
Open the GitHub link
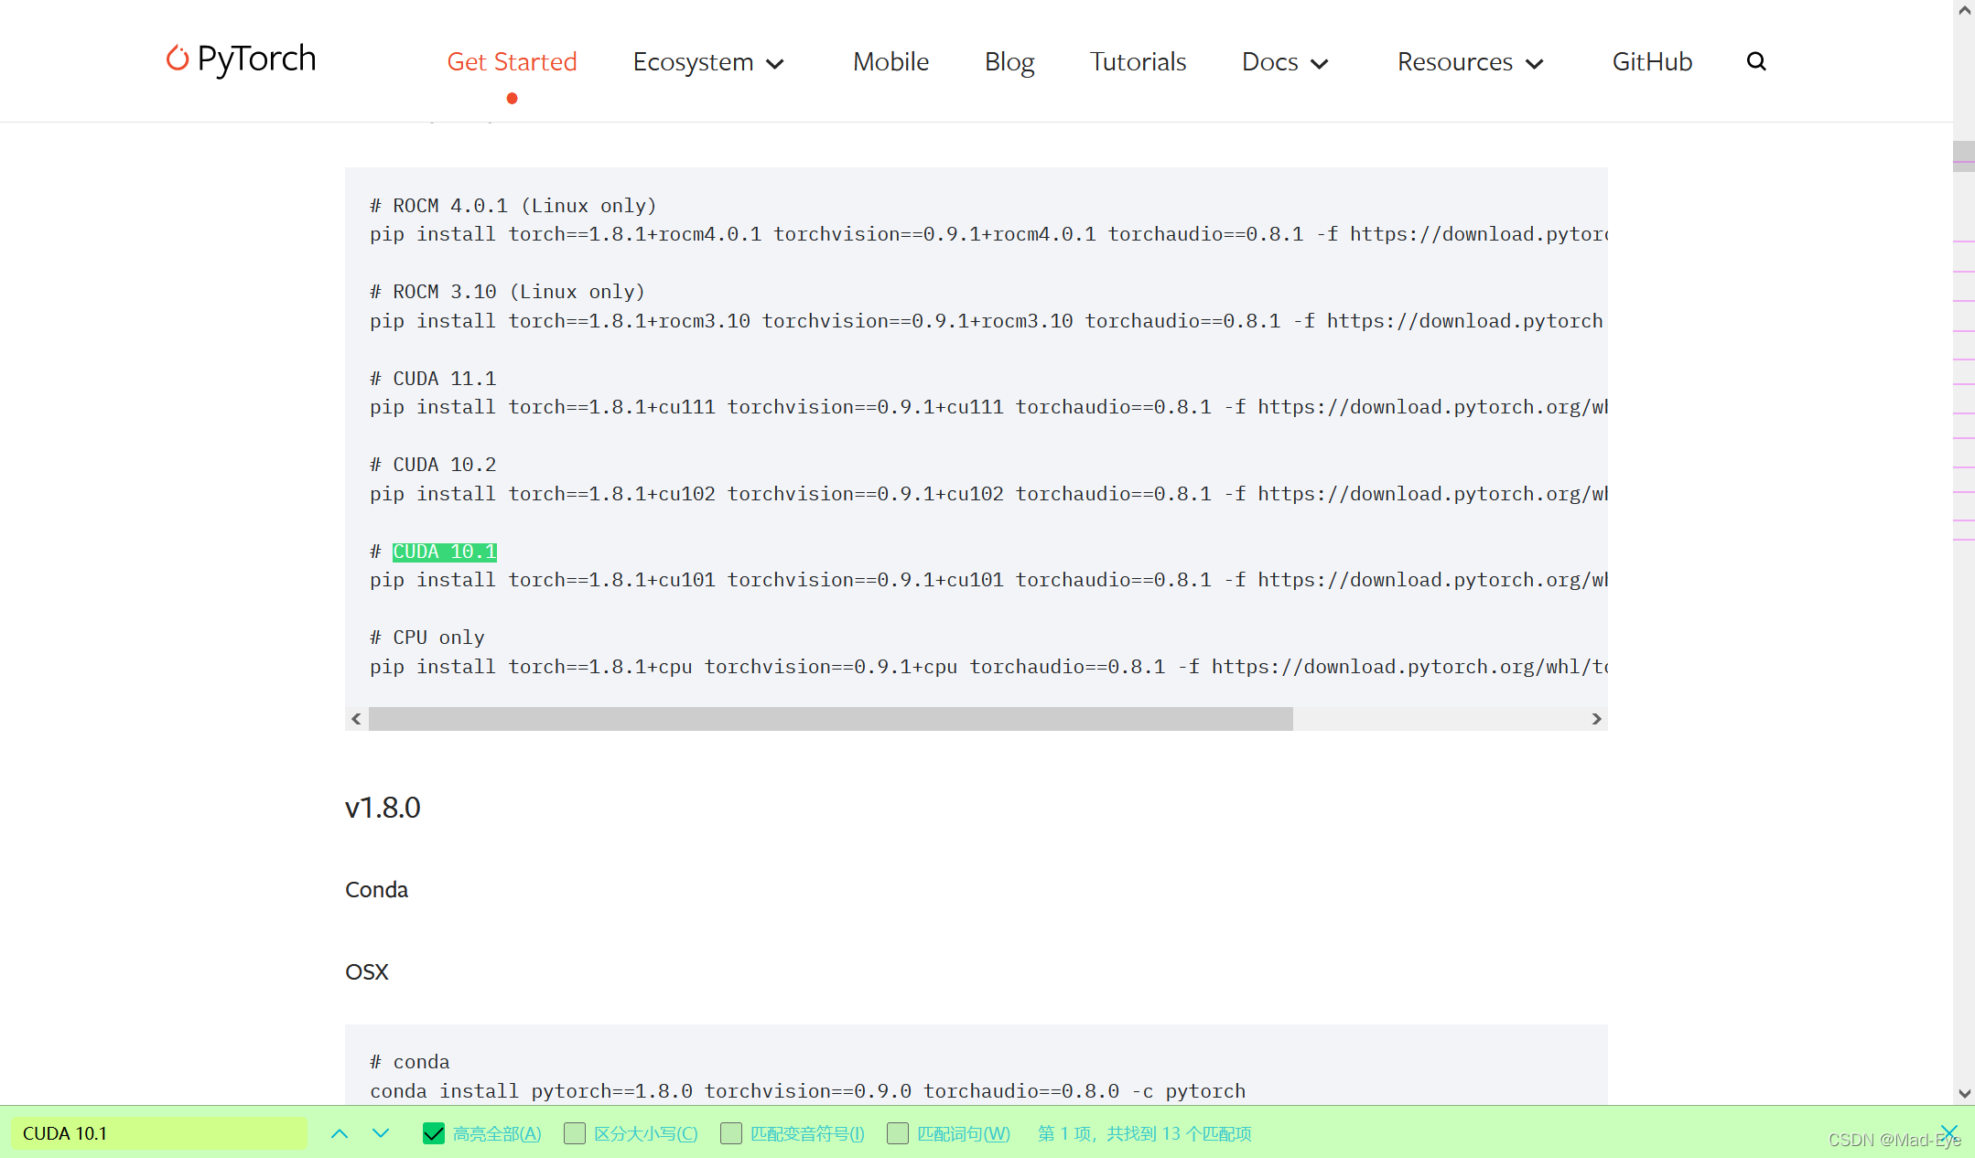coord(1652,61)
